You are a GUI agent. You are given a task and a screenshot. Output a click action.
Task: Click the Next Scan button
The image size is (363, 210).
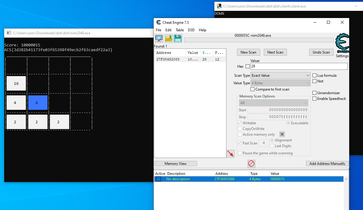click(x=275, y=52)
